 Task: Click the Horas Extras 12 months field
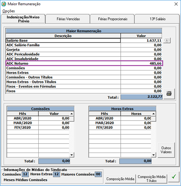coord(57,174)
